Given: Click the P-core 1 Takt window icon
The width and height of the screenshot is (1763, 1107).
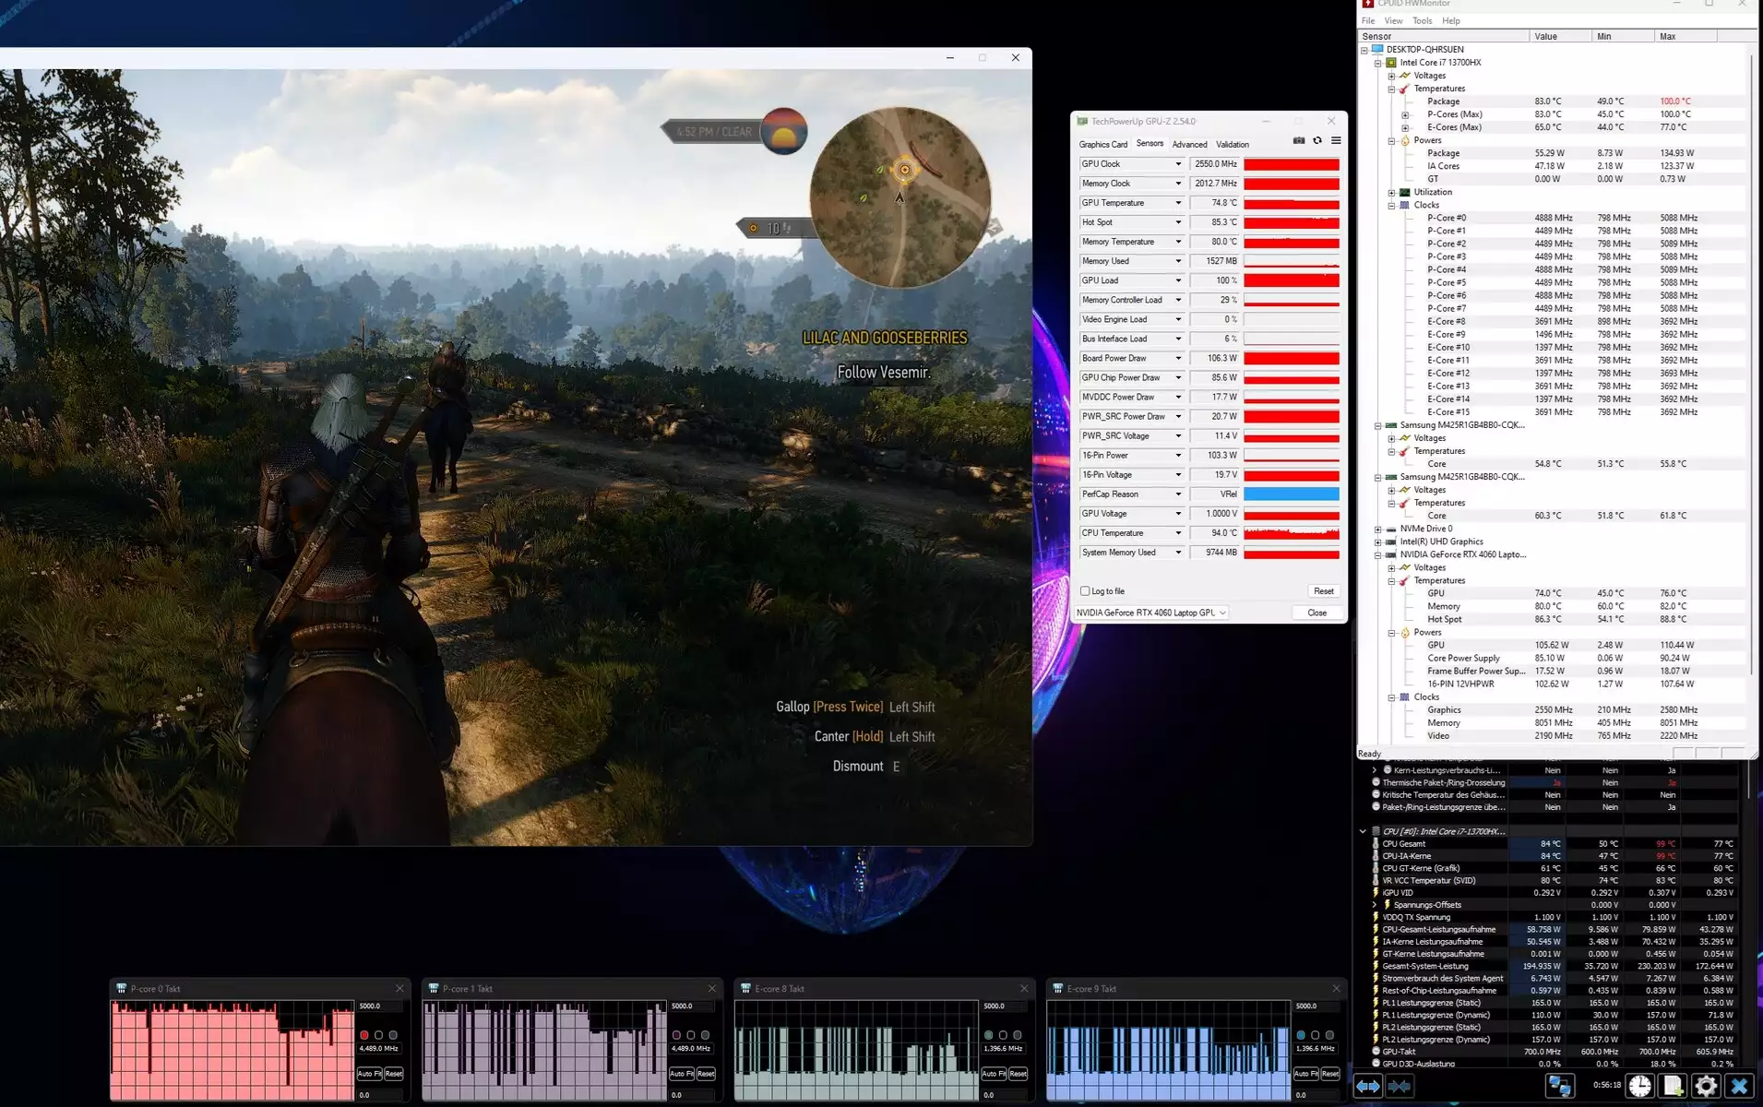Looking at the screenshot, I should [434, 988].
